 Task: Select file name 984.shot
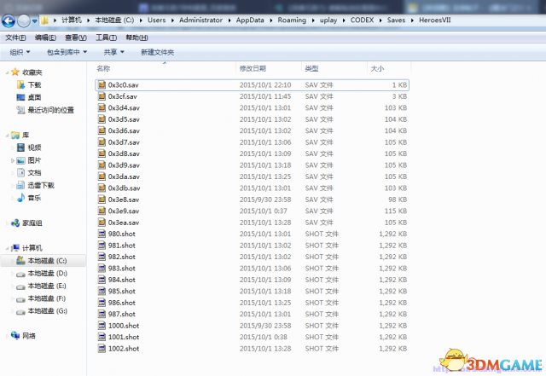coord(122,280)
